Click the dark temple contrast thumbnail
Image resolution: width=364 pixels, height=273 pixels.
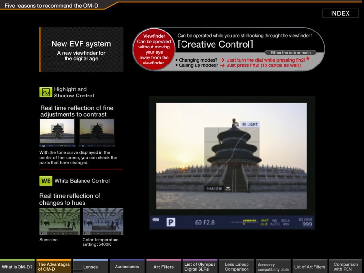(x=97, y=133)
